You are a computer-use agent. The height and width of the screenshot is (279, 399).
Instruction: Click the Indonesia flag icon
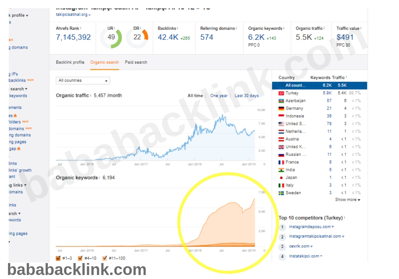coord(281,116)
